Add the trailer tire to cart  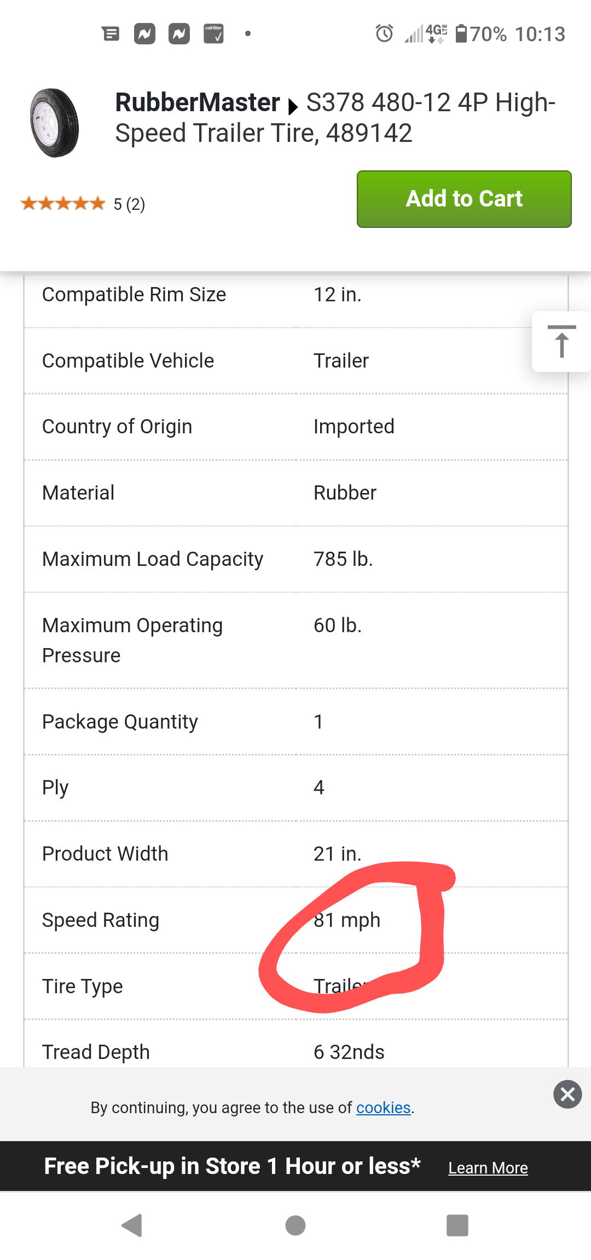(x=464, y=199)
